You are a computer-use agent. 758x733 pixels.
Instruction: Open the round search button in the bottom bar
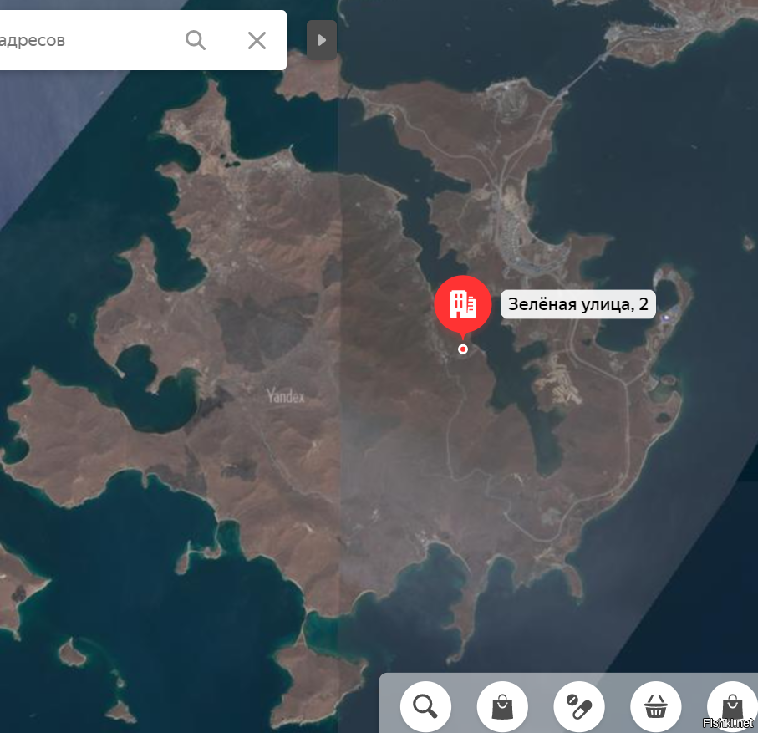pyautogui.click(x=425, y=707)
